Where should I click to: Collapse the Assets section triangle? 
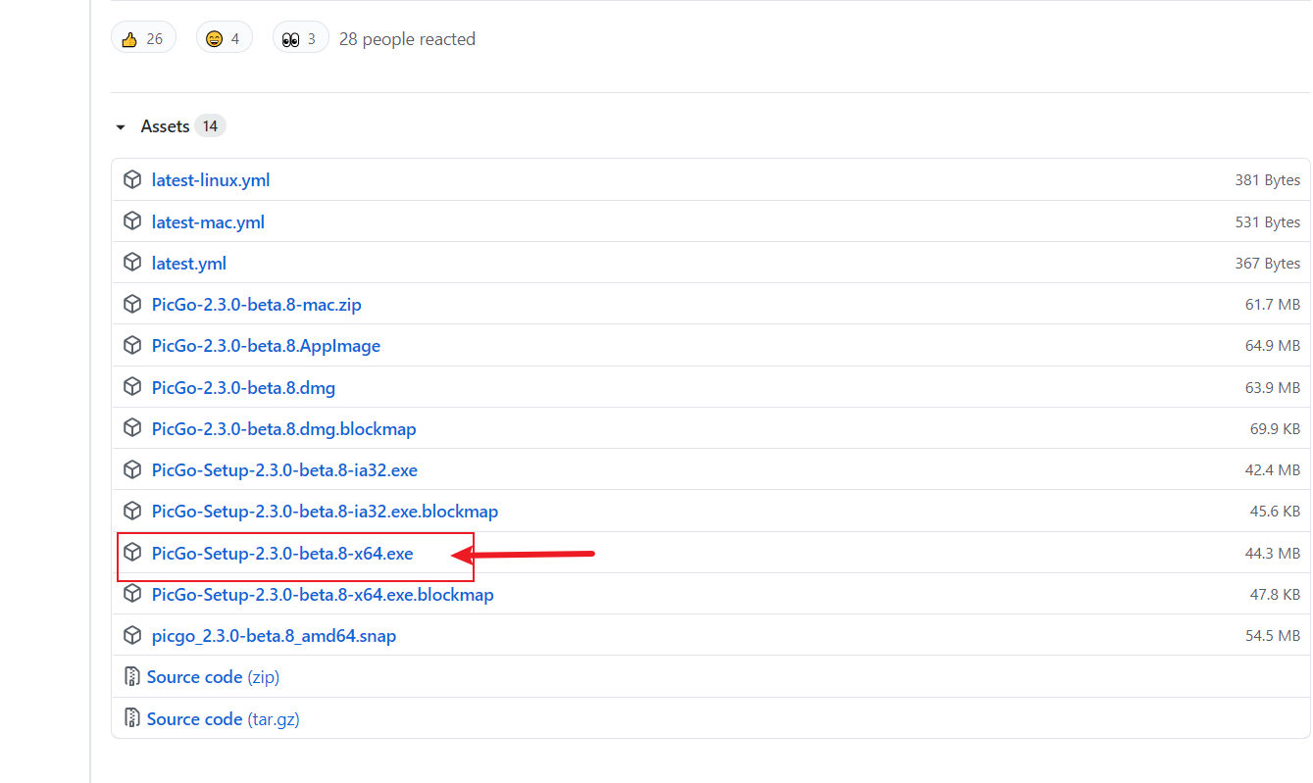click(121, 127)
